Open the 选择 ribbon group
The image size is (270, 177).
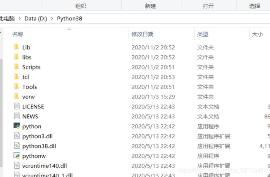pos(255,6)
